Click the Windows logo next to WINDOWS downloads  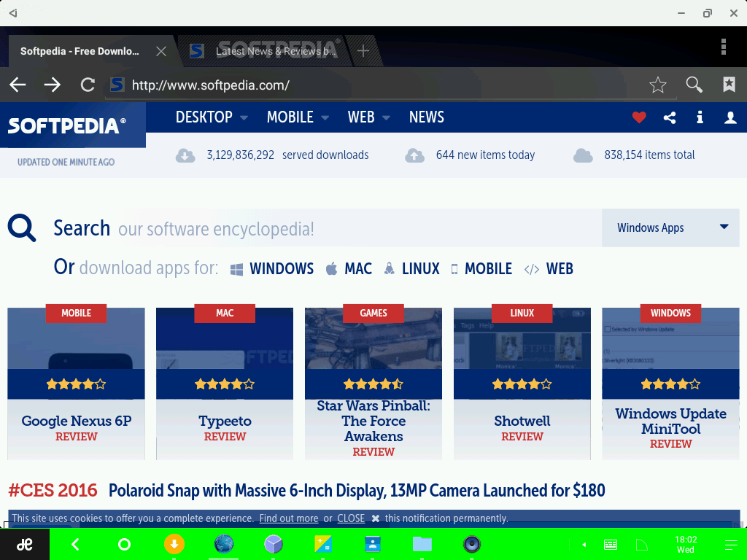pos(236,268)
